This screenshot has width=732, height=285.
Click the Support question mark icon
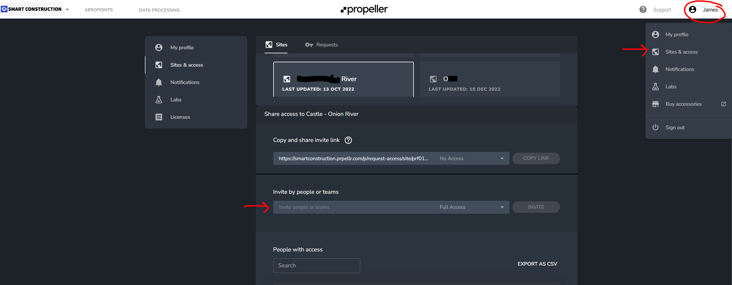(x=643, y=10)
